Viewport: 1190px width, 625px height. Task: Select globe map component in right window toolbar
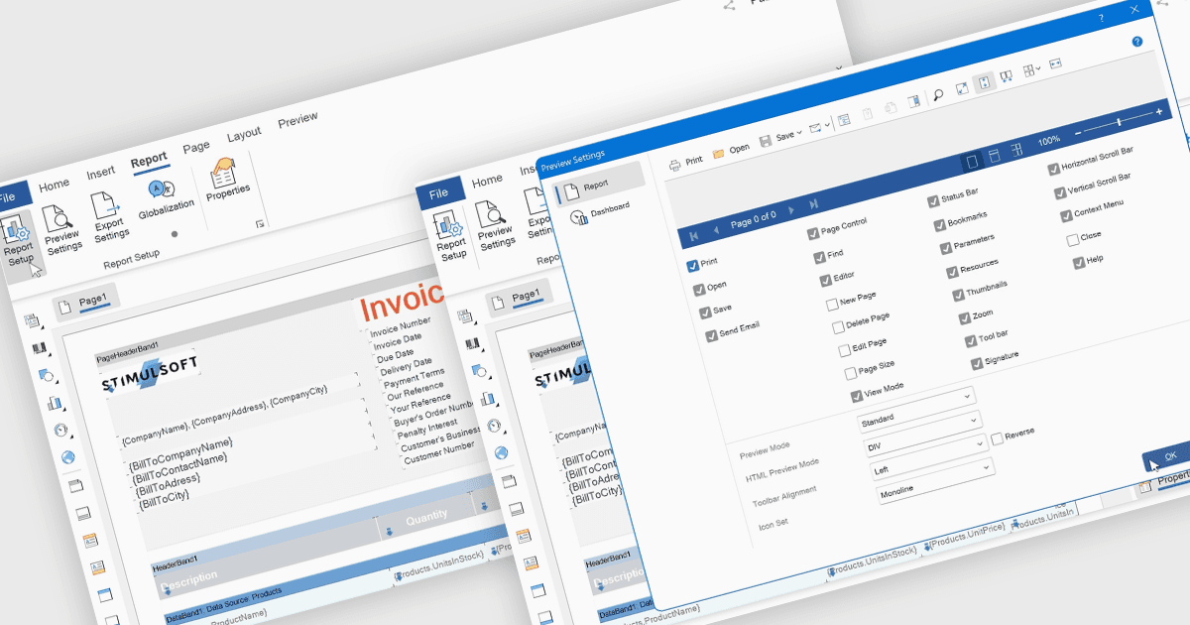coord(501,453)
